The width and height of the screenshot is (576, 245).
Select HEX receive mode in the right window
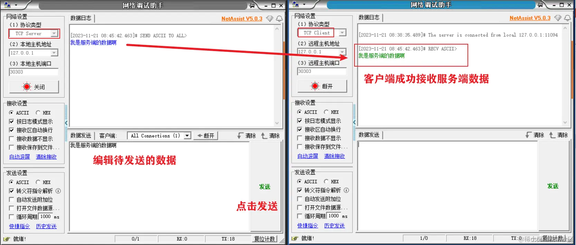(326, 112)
